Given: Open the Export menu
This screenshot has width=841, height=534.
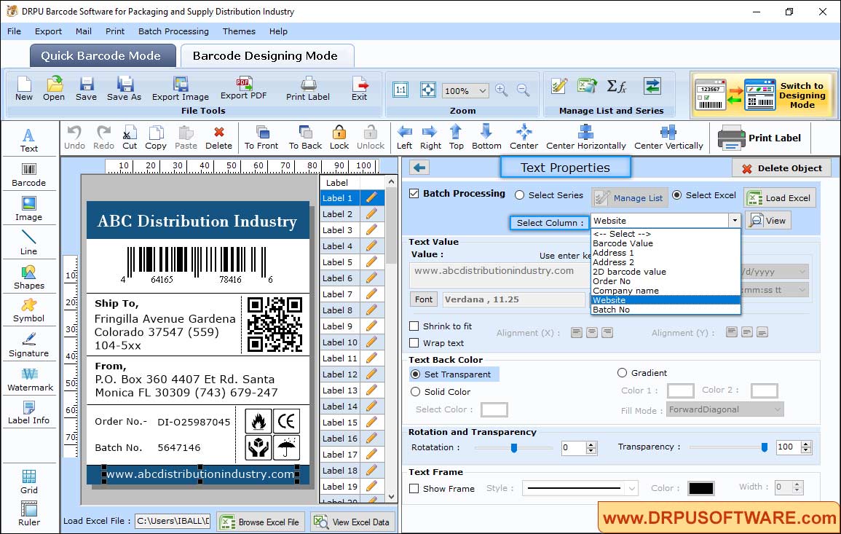Looking at the screenshot, I should [x=48, y=31].
